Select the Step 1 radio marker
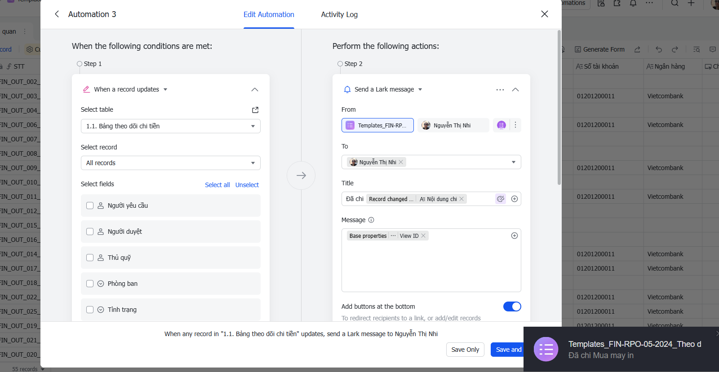 [80, 64]
